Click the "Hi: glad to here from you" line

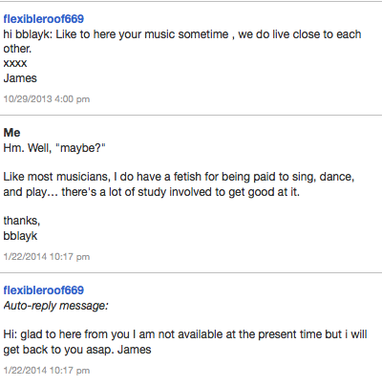click(185, 334)
